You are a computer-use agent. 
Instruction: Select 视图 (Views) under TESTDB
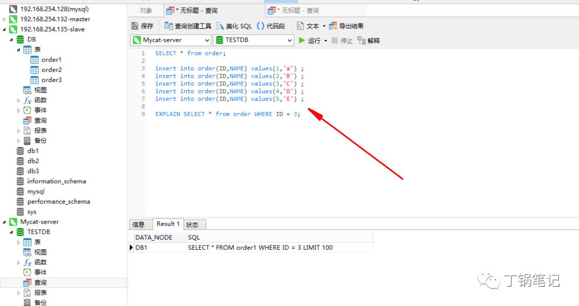click(x=40, y=252)
